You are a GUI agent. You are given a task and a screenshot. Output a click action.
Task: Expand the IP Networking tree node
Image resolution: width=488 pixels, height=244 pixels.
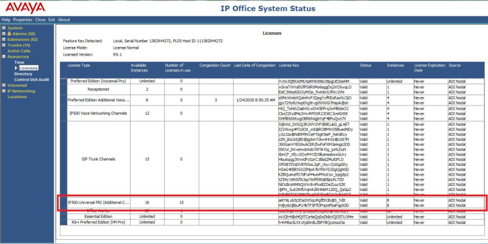(x=4, y=91)
